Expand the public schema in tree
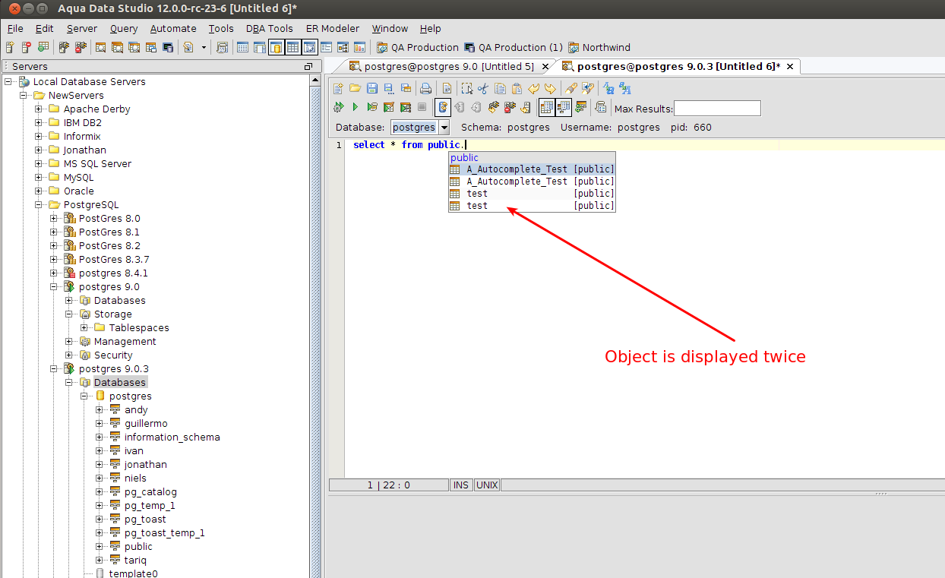Viewport: 945px width, 578px height. coord(100,546)
